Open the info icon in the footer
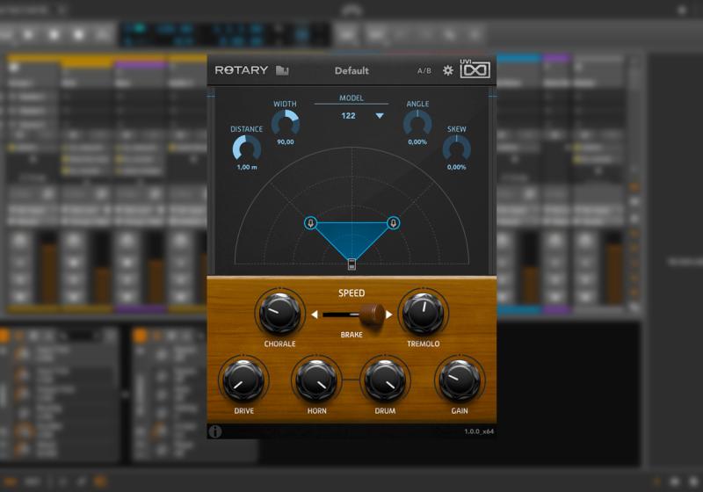Viewport: 703px width, 492px height. coord(216,431)
